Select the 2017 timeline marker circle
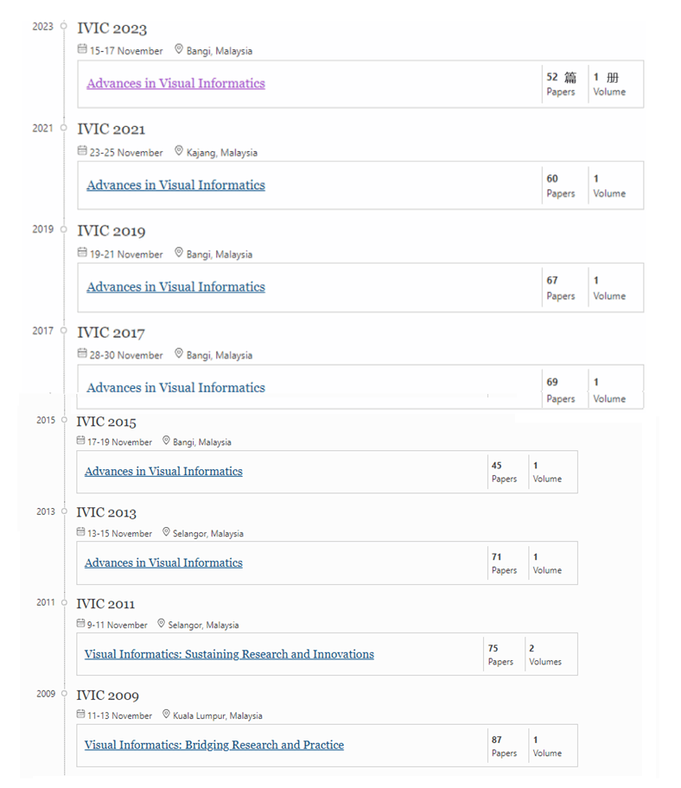 click(x=64, y=330)
